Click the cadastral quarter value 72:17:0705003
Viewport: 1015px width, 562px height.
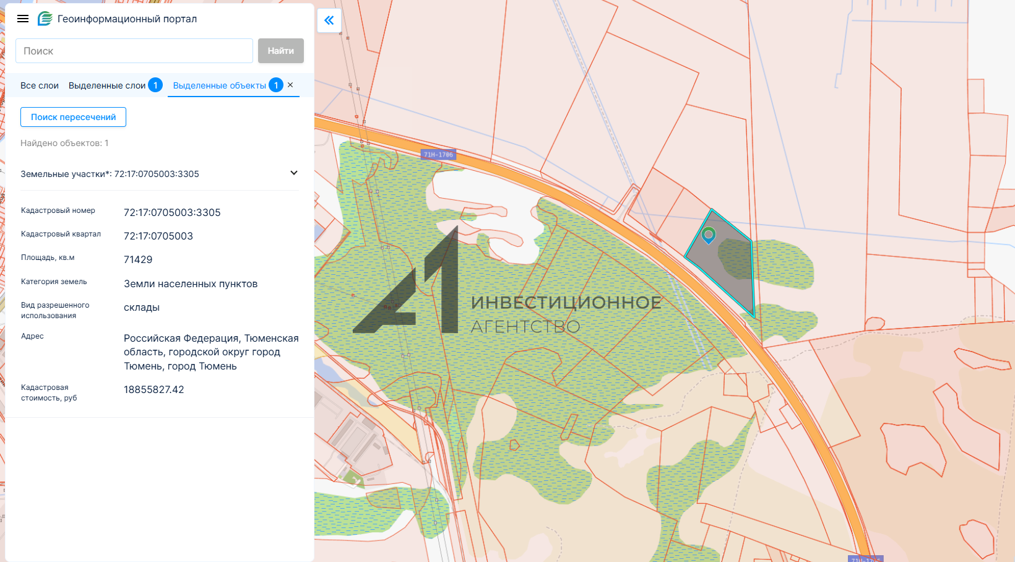coord(158,236)
